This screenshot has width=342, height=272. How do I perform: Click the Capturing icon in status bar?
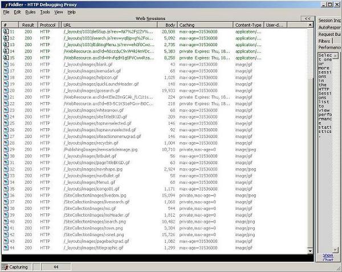point(5,267)
